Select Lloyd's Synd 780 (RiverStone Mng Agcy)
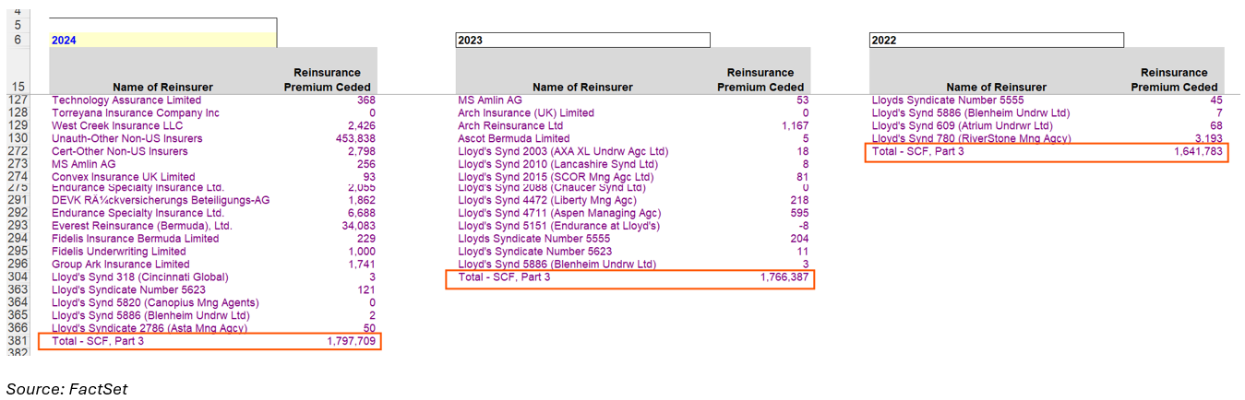This screenshot has height=400, width=1245. [x=972, y=138]
